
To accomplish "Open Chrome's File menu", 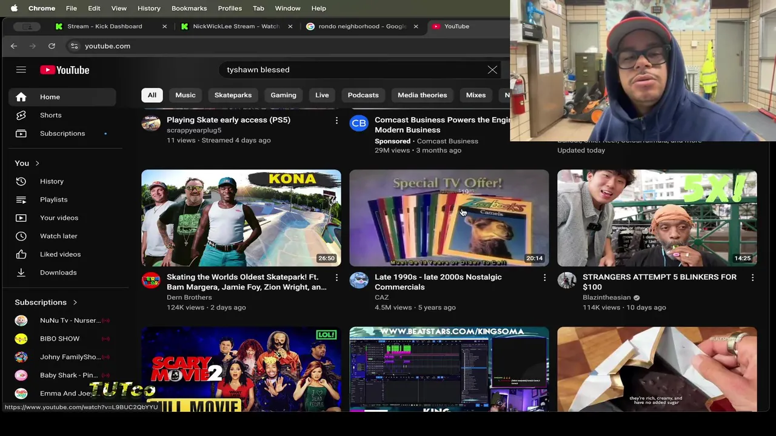I will click(71, 8).
